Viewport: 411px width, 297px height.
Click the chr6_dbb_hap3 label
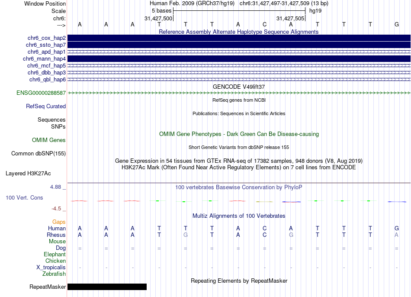coord(47,73)
